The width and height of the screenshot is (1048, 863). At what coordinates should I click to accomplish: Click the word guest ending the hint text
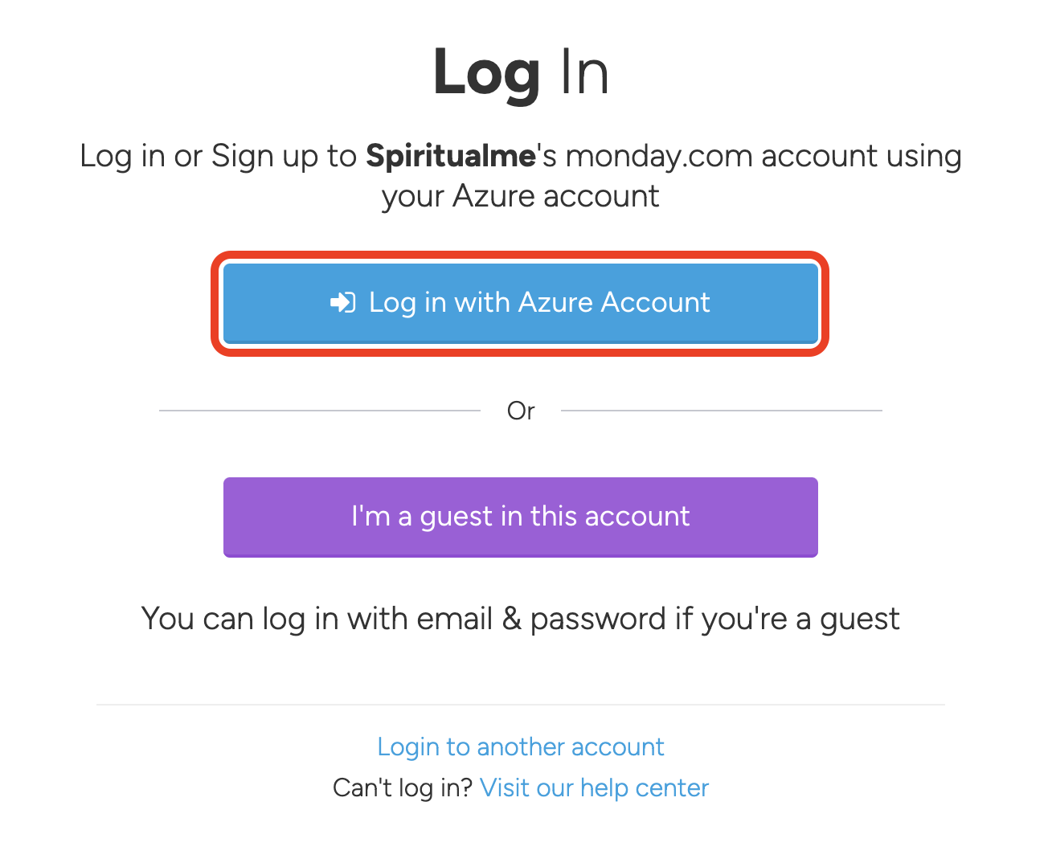860,620
